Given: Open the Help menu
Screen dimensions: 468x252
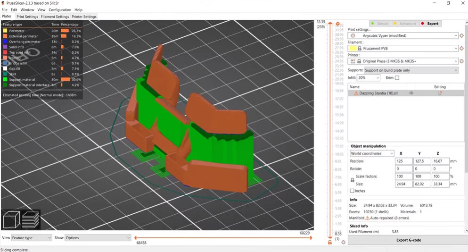Looking at the screenshot, I should pos(79,10).
